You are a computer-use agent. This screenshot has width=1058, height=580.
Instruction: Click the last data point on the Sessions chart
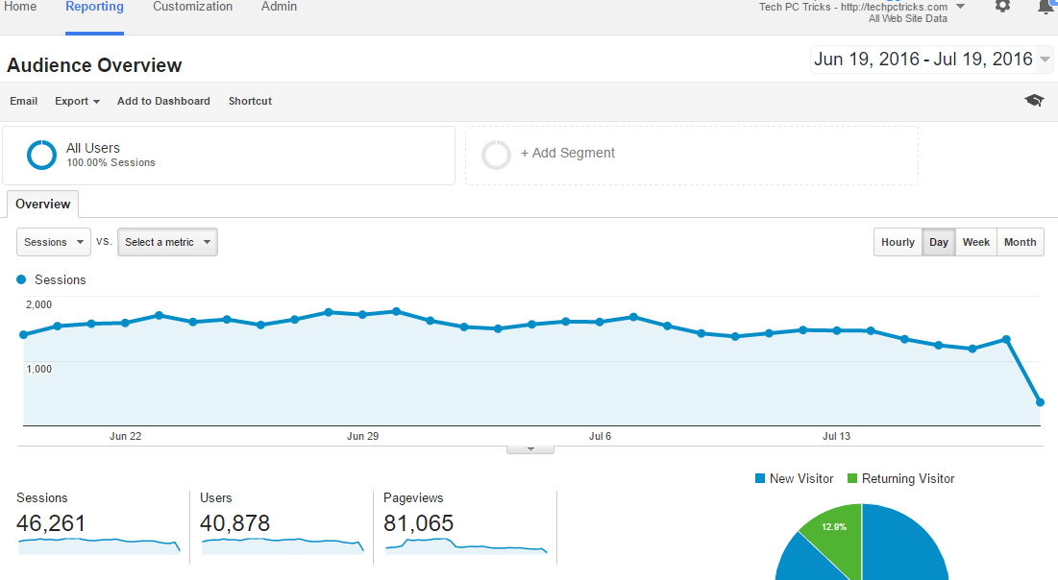[1040, 402]
